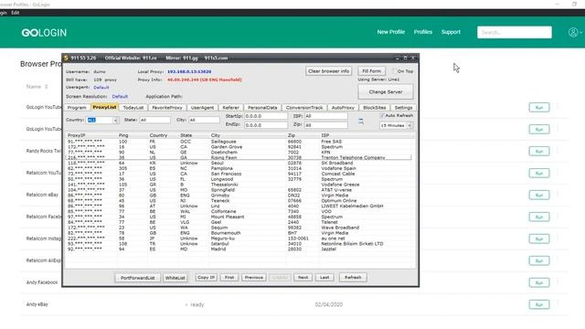Click the StartIp input field
The height and width of the screenshot is (329, 585).
(x=266, y=116)
